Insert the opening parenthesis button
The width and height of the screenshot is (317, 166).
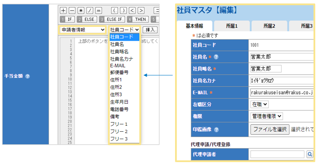click(x=115, y=10)
